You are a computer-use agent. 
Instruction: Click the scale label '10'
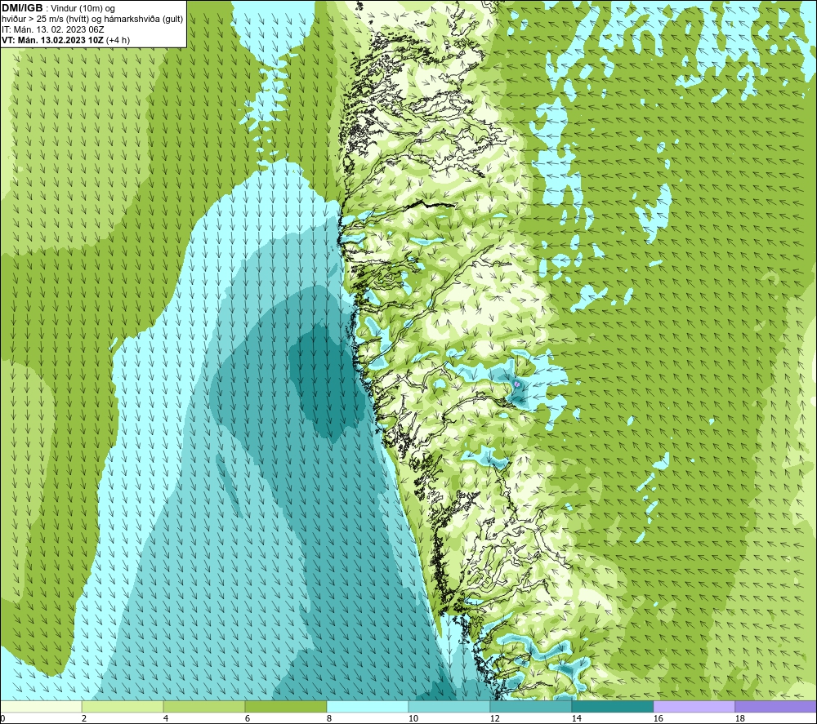pos(413,718)
